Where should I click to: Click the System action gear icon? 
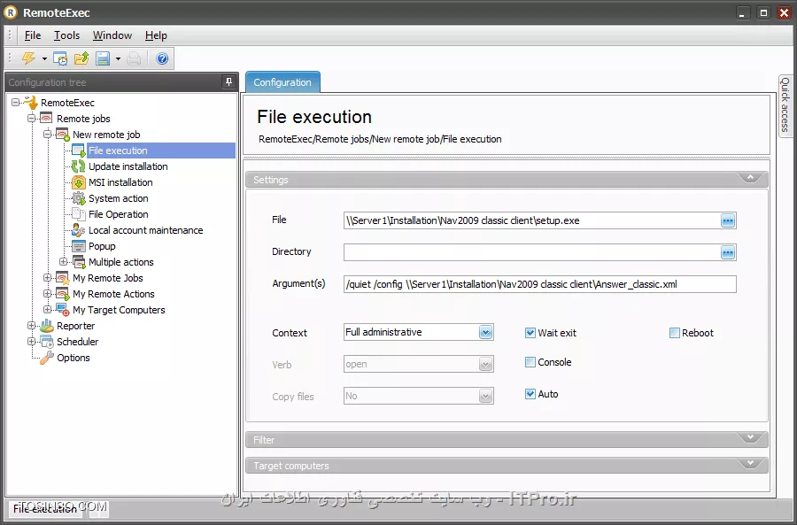[78, 198]
